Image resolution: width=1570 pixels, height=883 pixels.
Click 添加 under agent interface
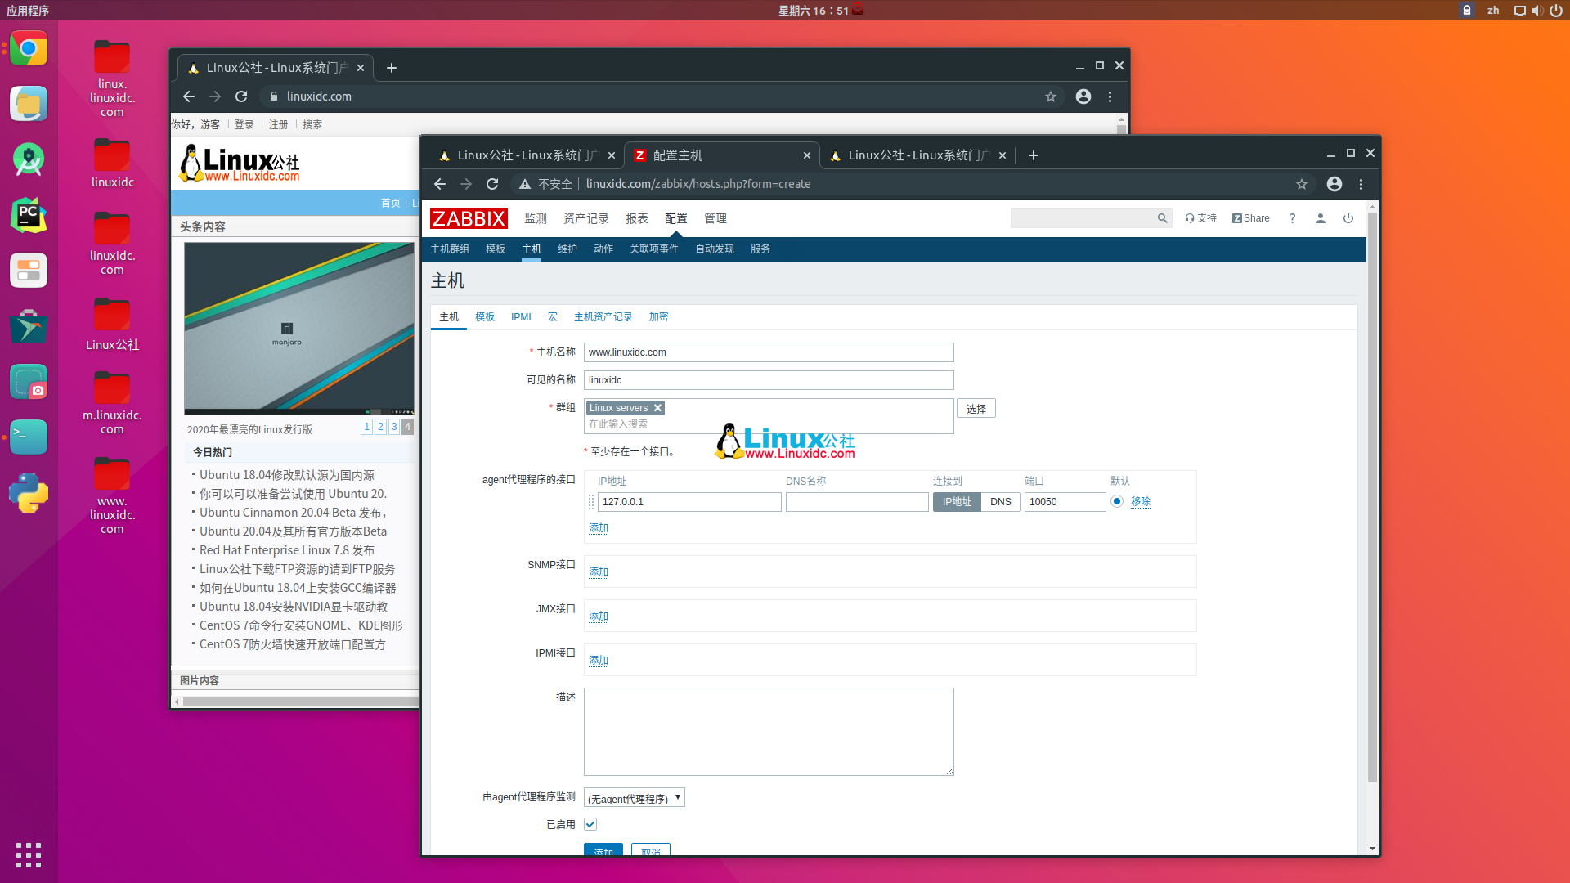pyautogui.click(x=599, y=527)
